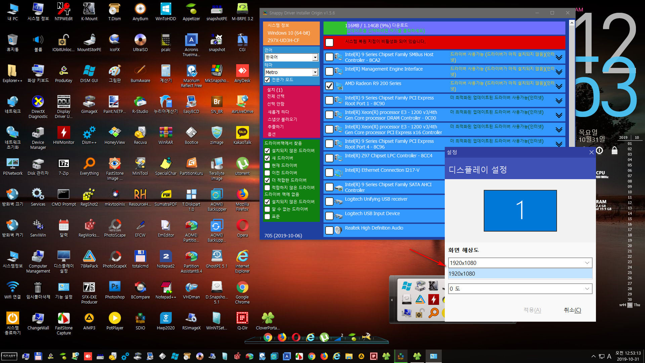
Task: Click the 선택 안함 menu entry
Action: [276, 104]
